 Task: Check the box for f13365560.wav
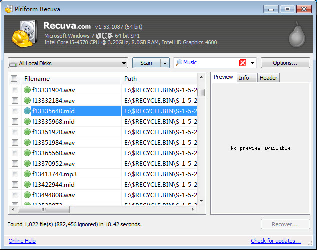pos(15,153)
